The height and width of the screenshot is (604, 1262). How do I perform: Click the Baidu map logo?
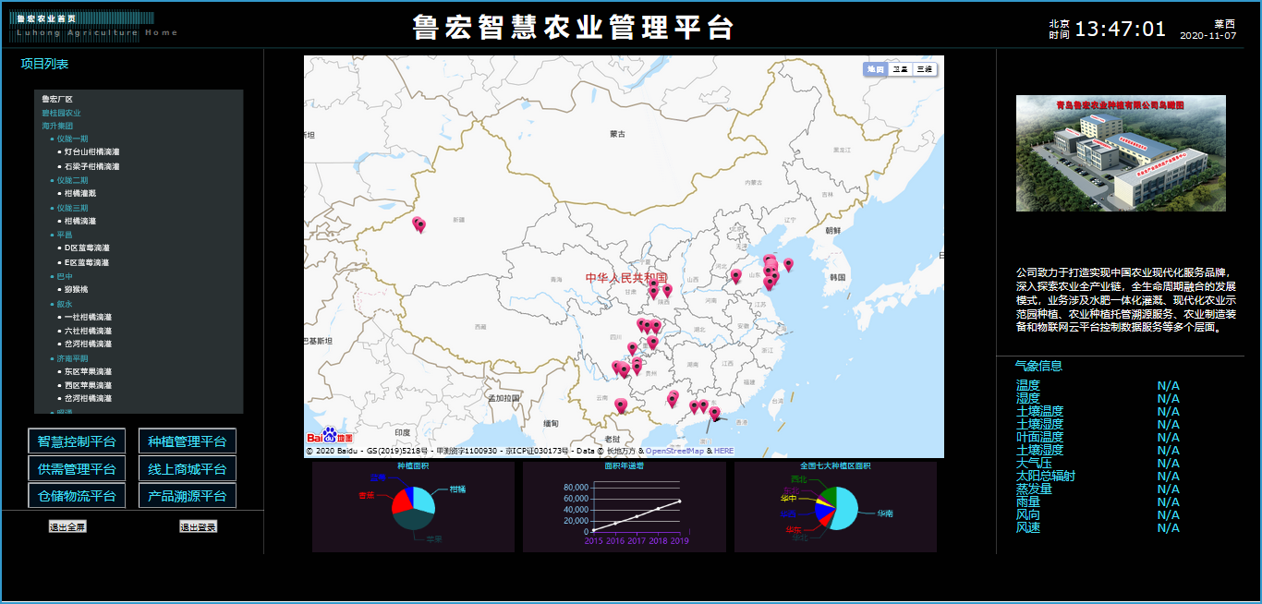(330, 436)
